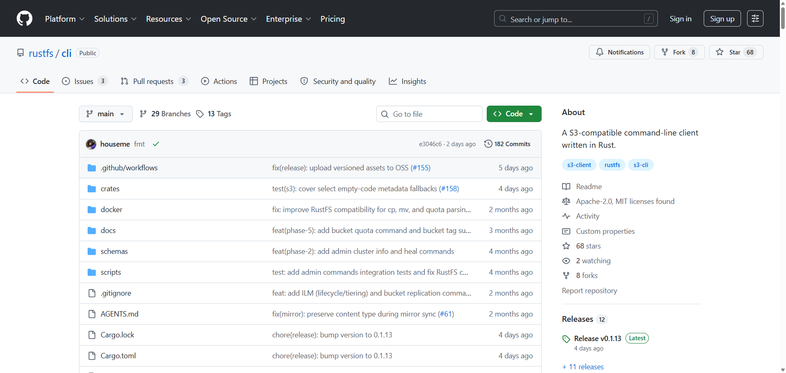The width and height of the screenshot is (786, 373).
Task: Open the .github/workflows folder
Action: click(x=129, y=168)
